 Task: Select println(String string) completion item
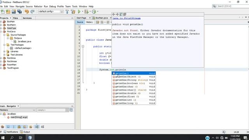134,80
